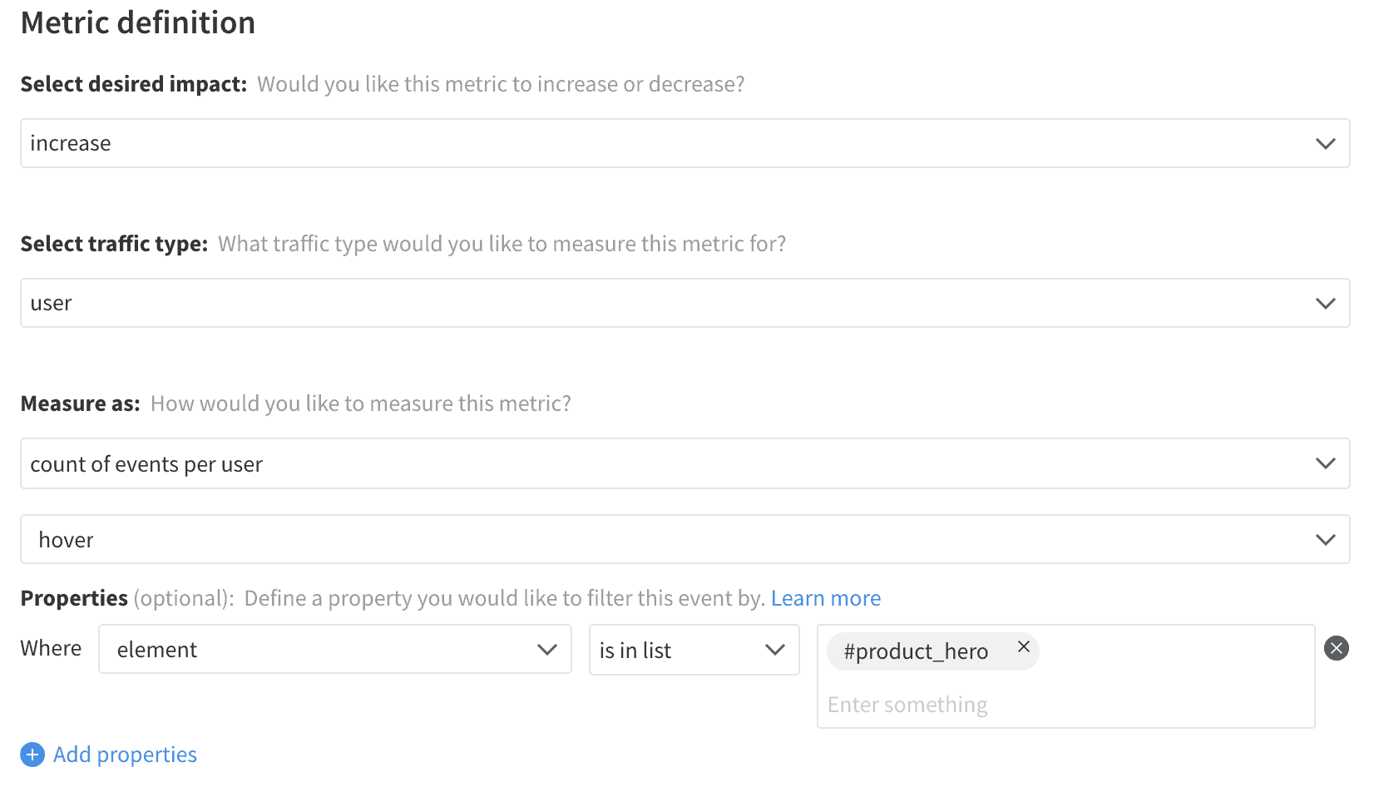1374x787 pixels.
Task: Click the 'Select desired impact:' label
Action: pos(134,84)
